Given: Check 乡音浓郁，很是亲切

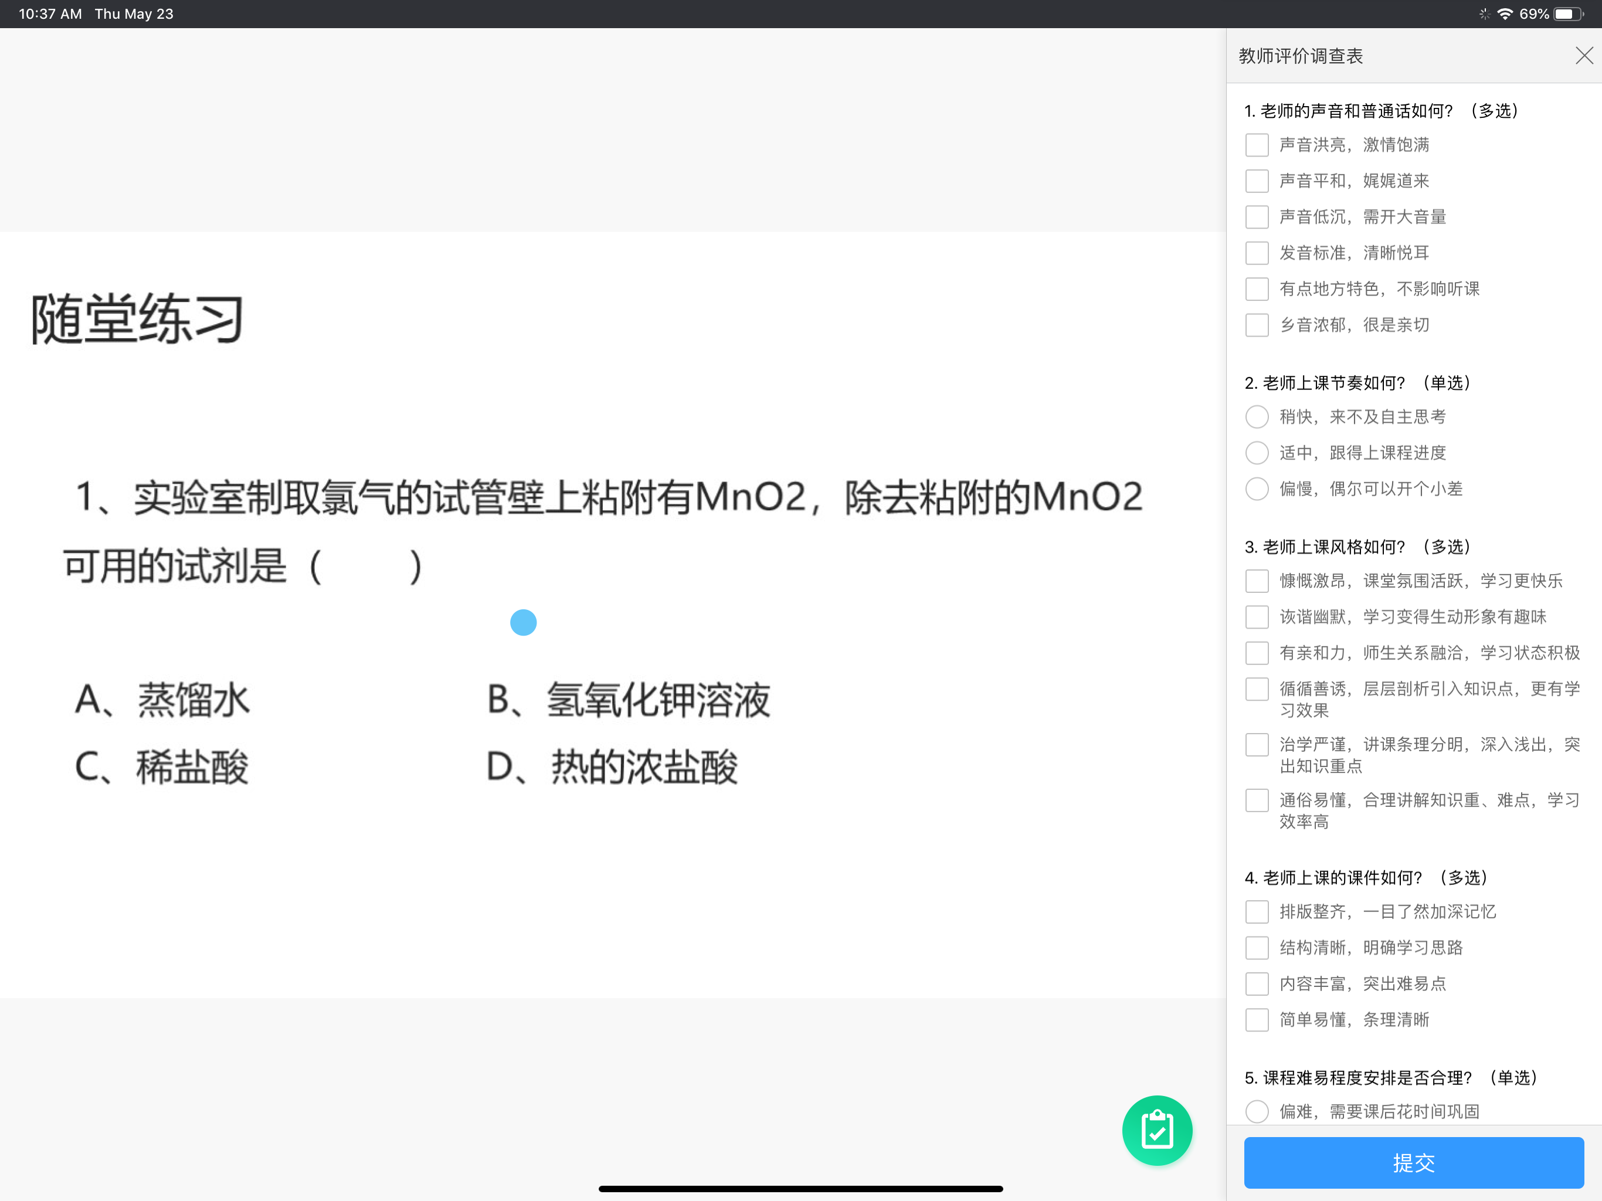Looking at the screenshot, I should (x=1257, y=325).
